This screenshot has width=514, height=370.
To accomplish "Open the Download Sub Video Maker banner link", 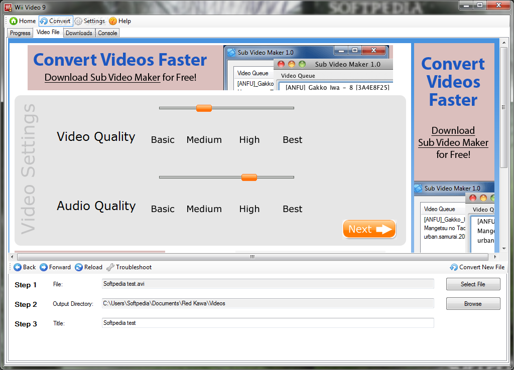I will [102, 78].
